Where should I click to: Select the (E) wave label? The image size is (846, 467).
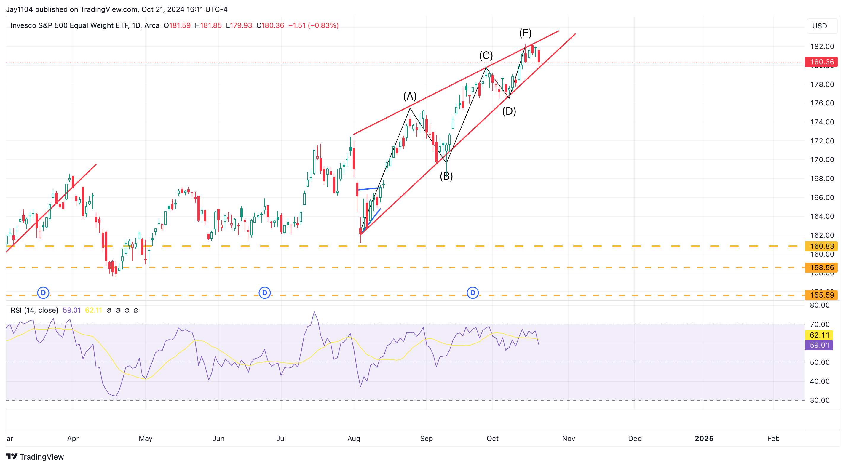[526, 33]
